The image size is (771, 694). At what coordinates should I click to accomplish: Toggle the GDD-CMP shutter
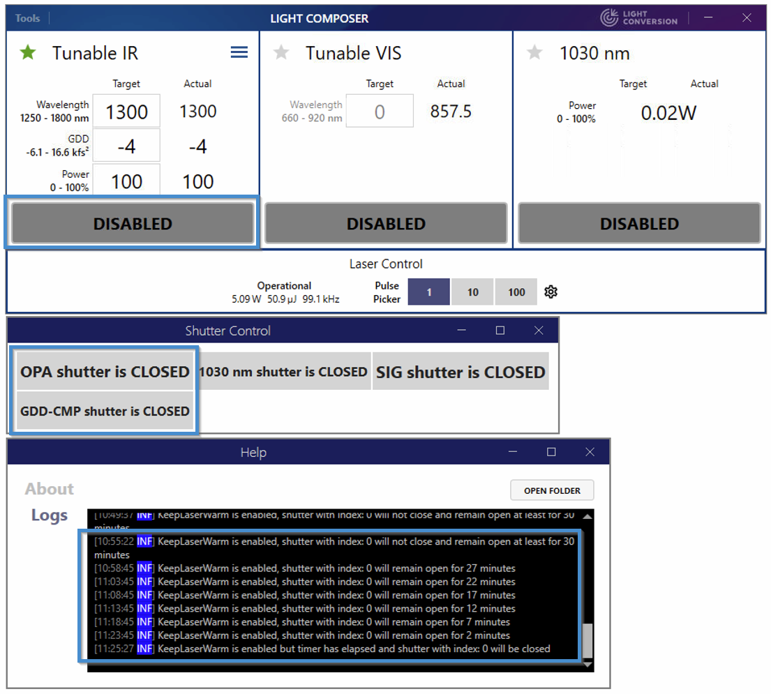105,411
